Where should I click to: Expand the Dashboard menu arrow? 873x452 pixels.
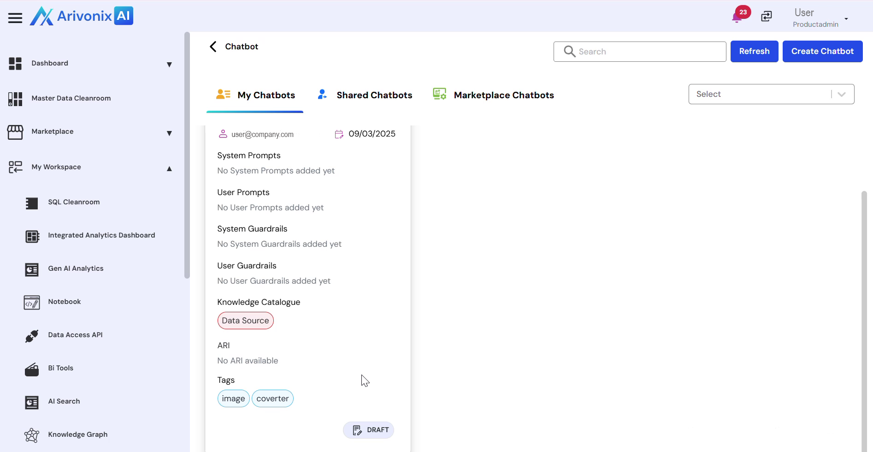pos(169,65)
